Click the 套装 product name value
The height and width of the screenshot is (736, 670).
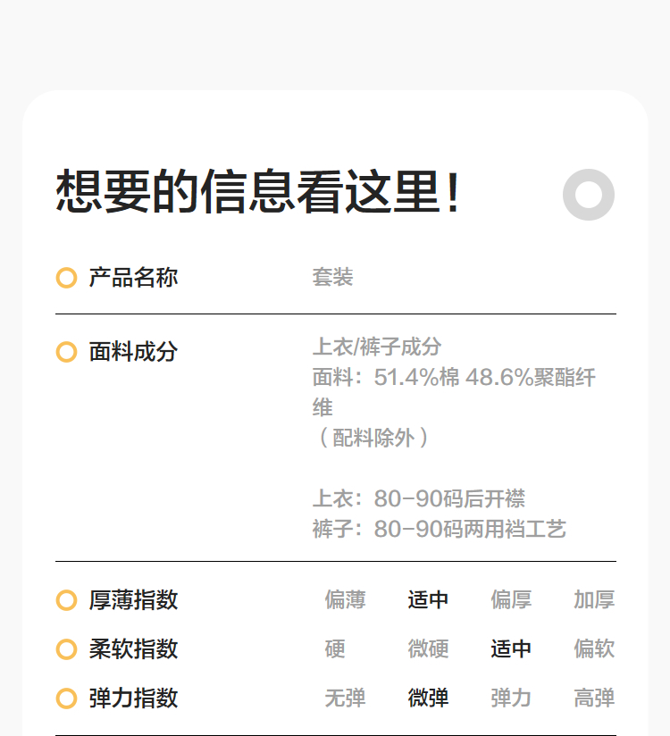coord(333,278)
